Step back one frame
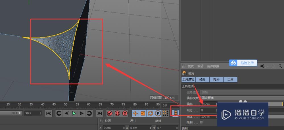This screenshot has height=130, width=284. (66, 113)
